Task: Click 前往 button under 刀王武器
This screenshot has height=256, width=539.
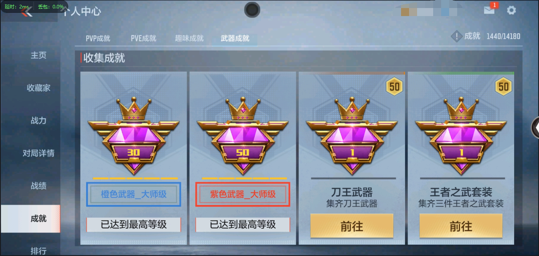Action: (352, 226)
